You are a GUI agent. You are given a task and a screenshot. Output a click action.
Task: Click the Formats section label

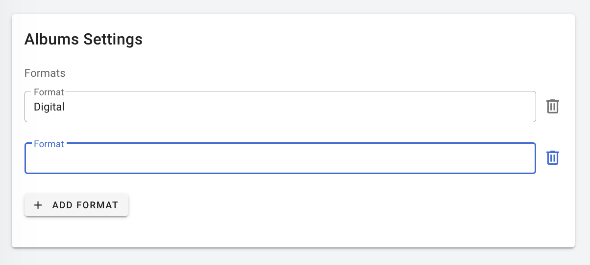(x=45, y=73)
